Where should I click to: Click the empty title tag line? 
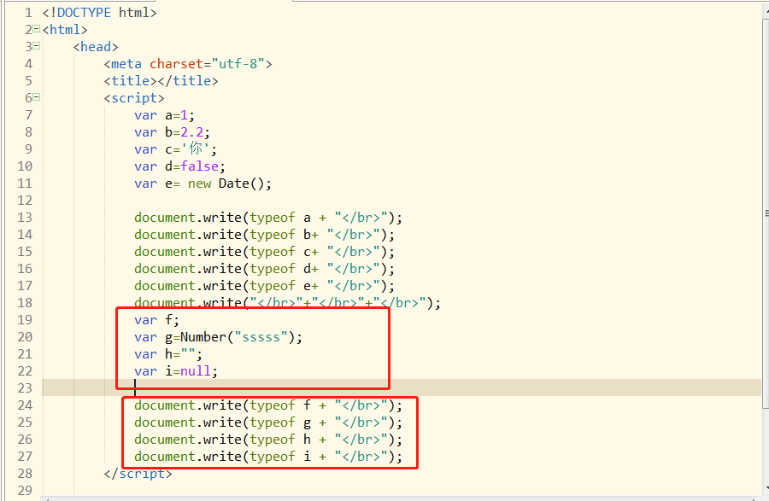coord(161,81)
